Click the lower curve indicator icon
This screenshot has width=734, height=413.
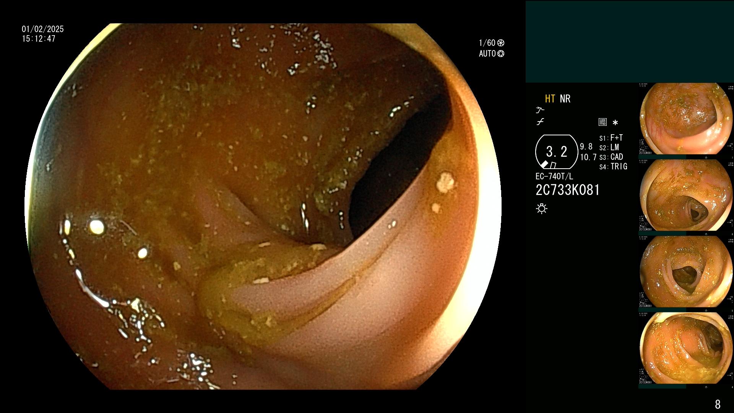click(540, 122)
